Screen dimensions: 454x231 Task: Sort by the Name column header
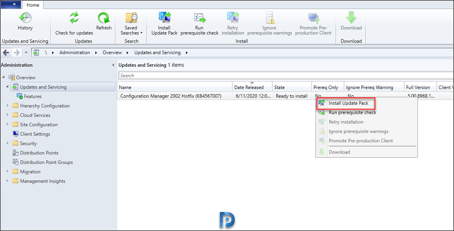coord(175,87)
